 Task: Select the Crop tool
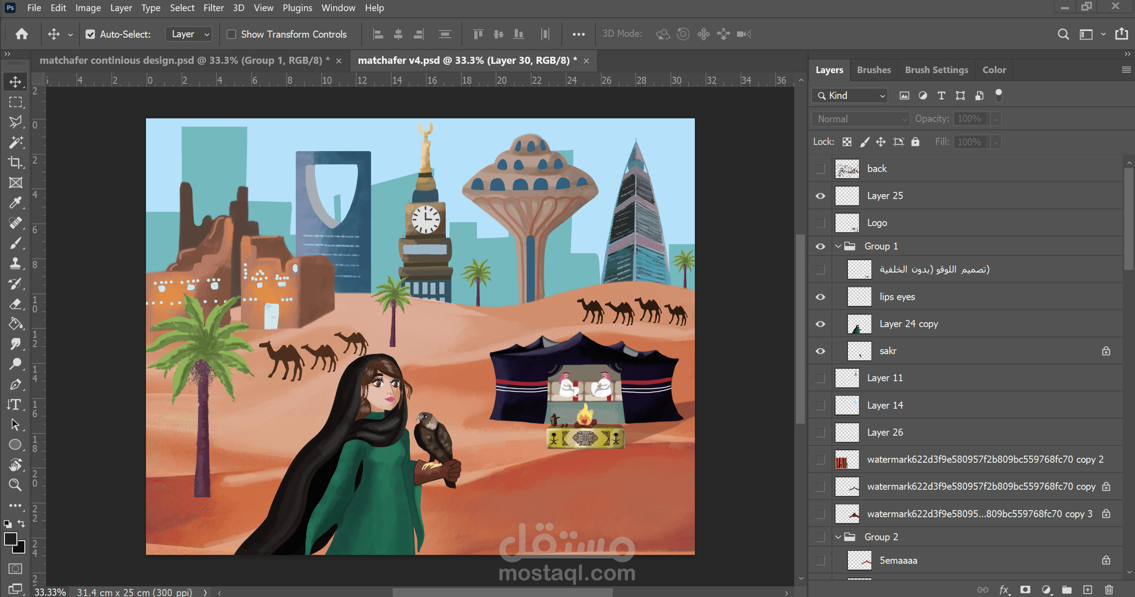(15, 162)
